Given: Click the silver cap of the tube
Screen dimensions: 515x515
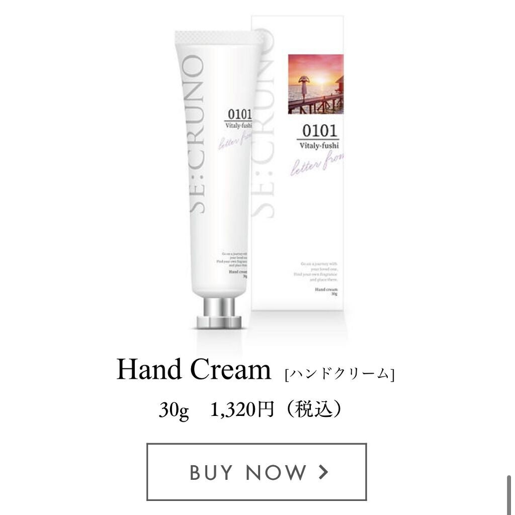Looking at the screenshot, I should tap(219, 314).
